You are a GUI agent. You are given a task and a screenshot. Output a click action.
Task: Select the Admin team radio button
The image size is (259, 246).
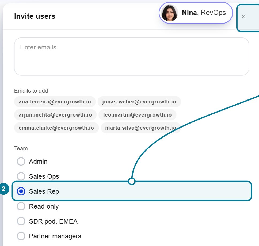(x=21, y=161)
